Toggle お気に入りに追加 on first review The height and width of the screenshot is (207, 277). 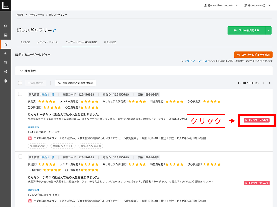(91, 146)
